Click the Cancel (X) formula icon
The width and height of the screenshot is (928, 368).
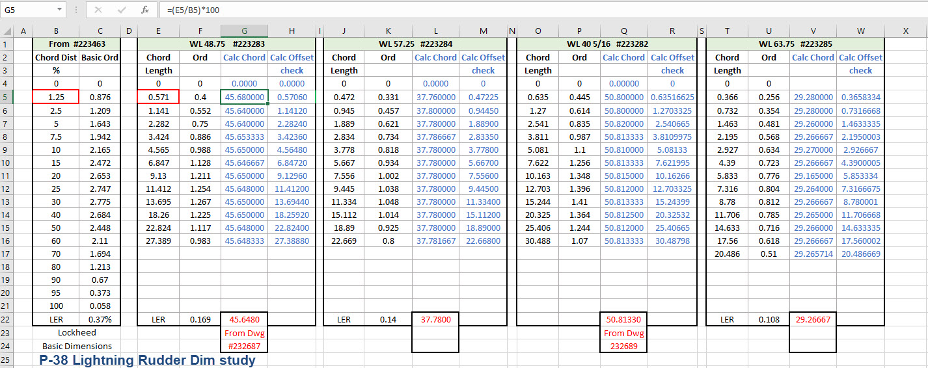pos(98,10)
